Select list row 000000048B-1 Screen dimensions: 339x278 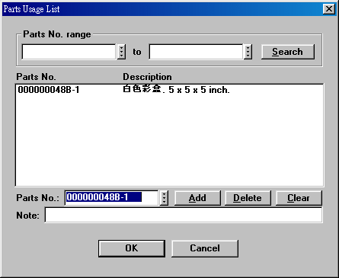[x=169, y=90]
